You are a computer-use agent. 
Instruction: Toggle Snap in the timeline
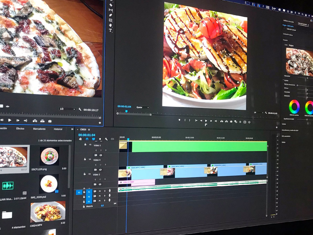click(87, 139)
